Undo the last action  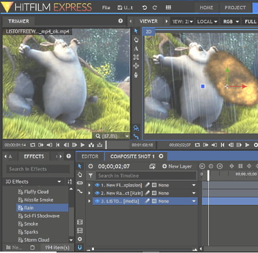pyautogui.click(x=144, y=7)
